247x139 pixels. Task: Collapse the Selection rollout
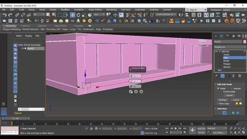click(x=215, y=108)
